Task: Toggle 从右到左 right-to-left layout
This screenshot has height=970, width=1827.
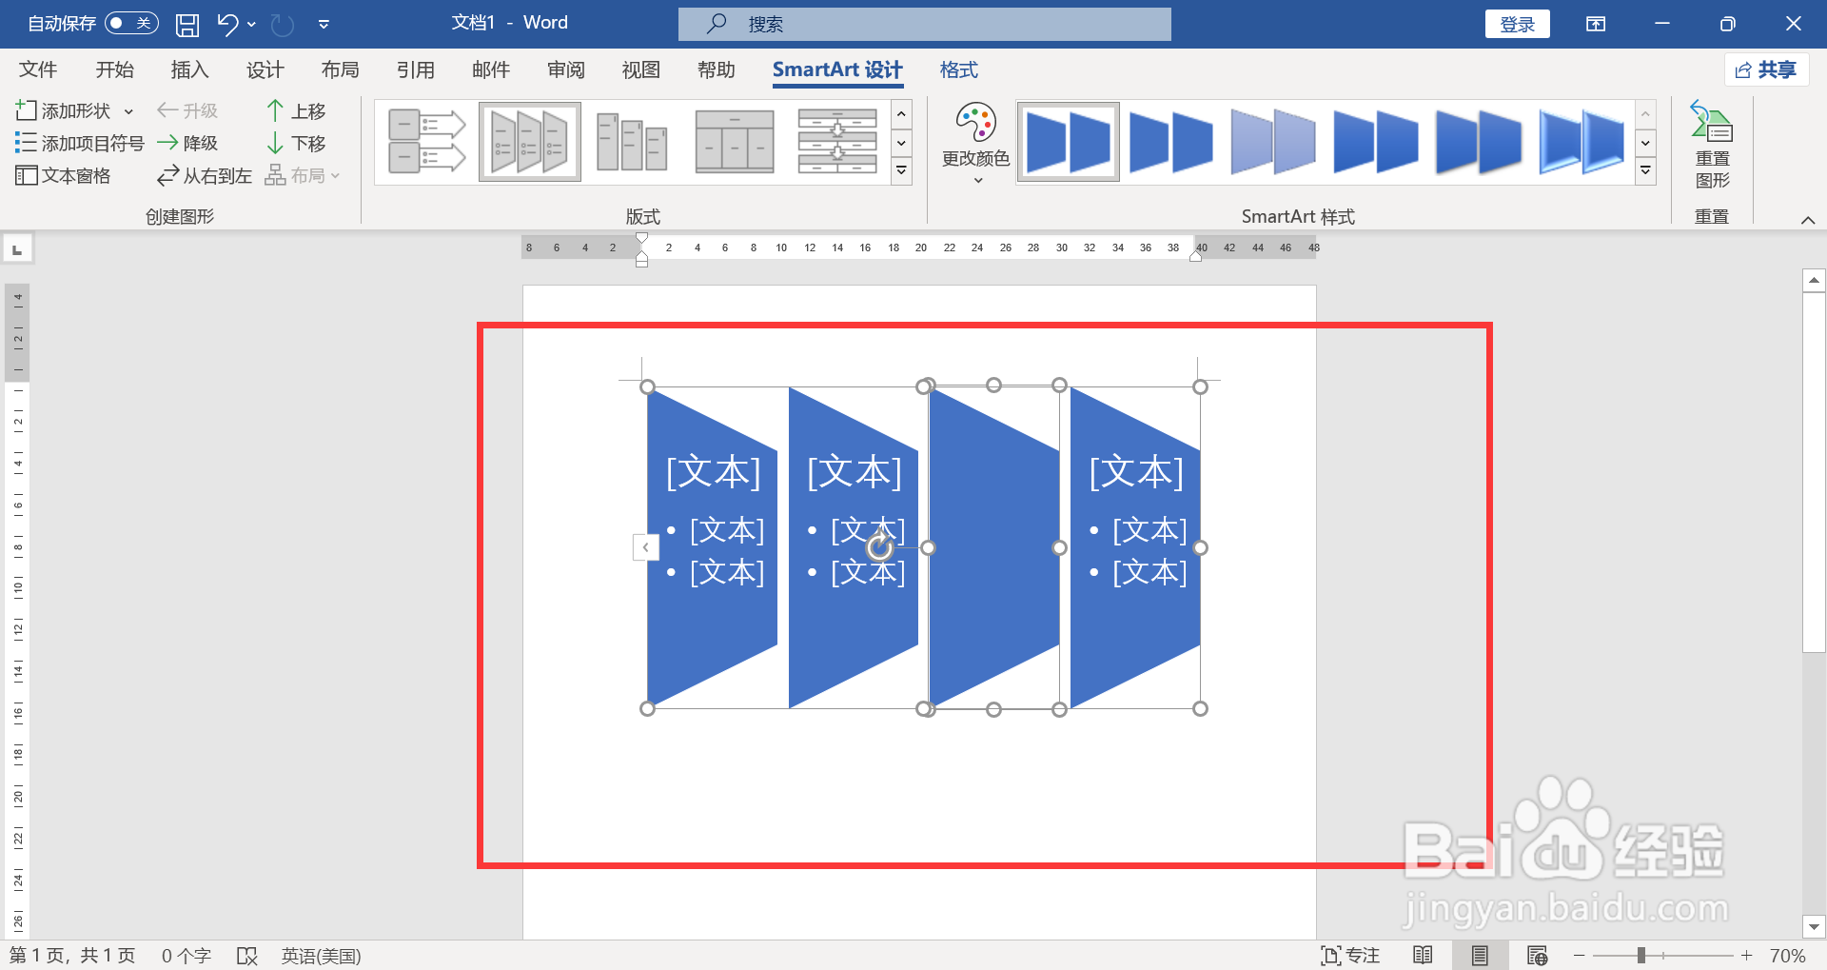Action: 205,175
